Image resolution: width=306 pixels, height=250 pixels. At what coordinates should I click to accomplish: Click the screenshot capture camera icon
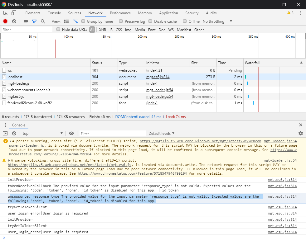pyautogui.click(x=26, y=21)
